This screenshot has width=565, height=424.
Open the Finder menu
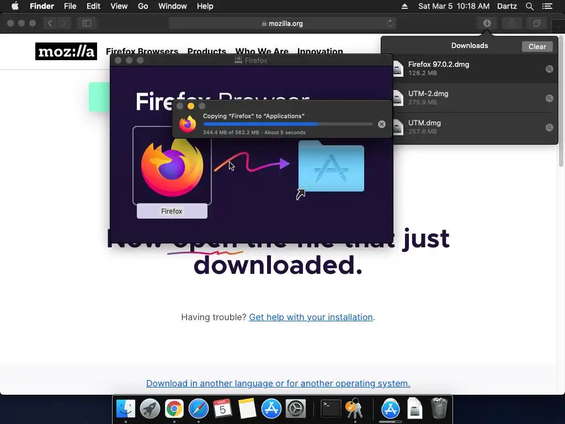point(42,6)
